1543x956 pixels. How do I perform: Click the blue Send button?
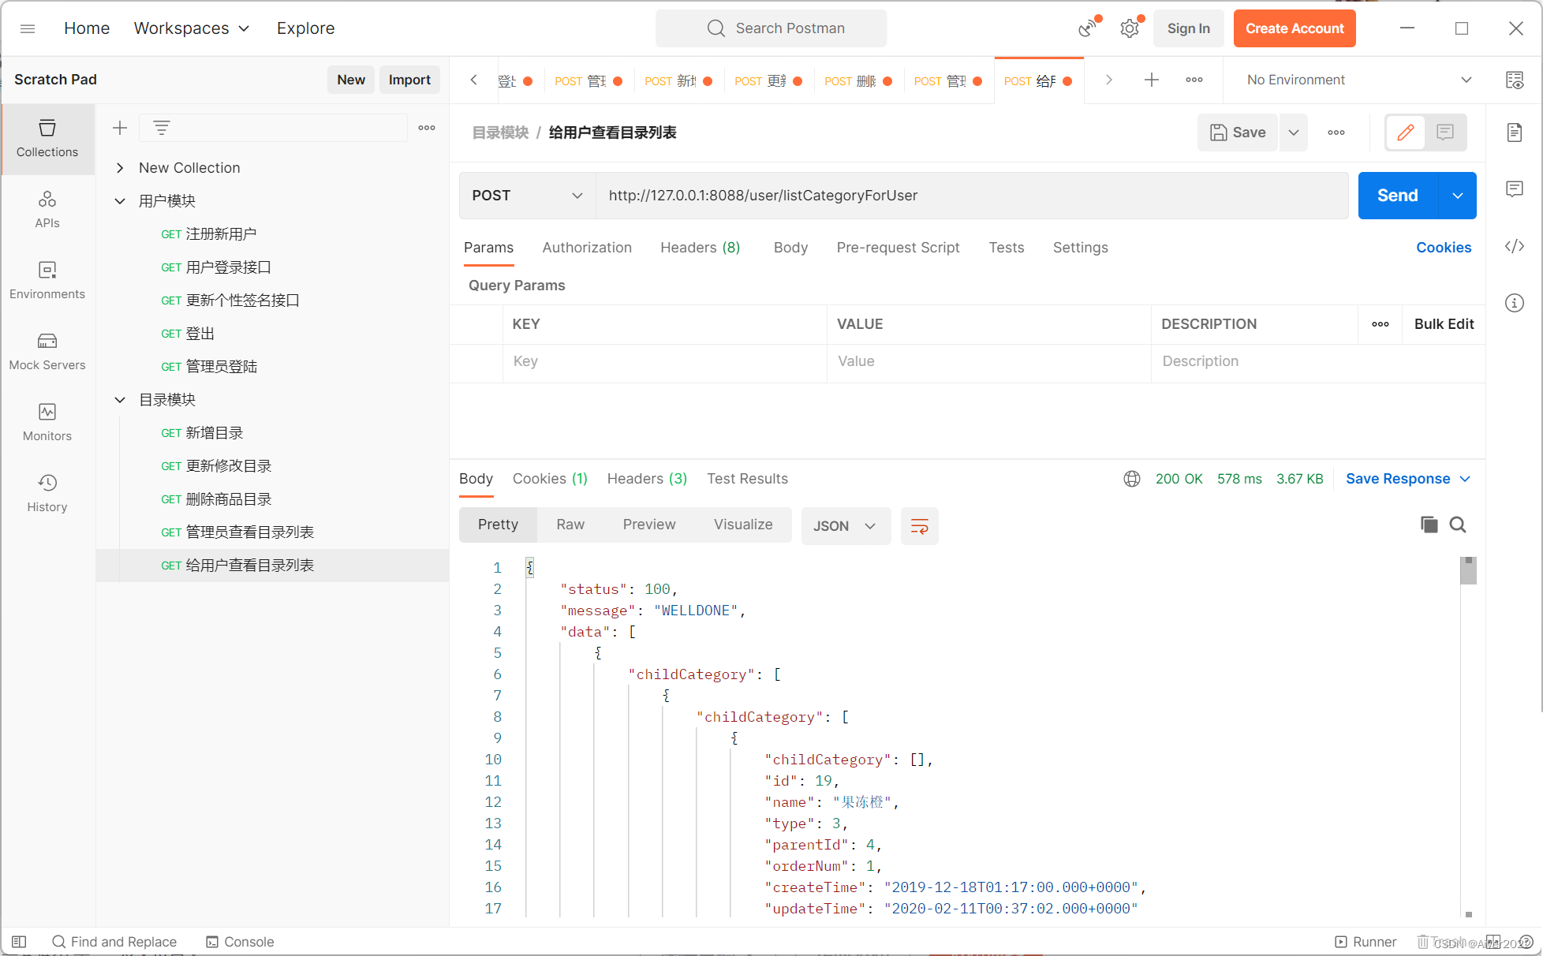(1397, 196)
